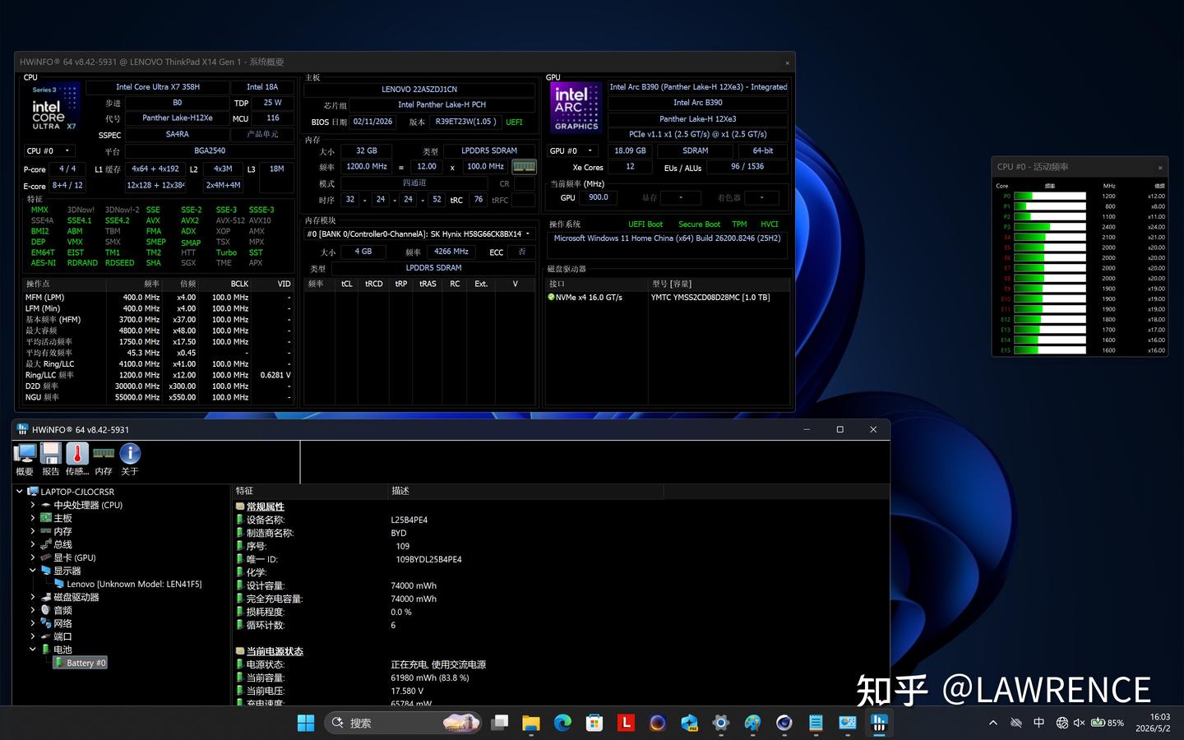Click the green NVMe drive status dot
The height and width of the screenshot is (740, 1184).
[x=551, y=298]
